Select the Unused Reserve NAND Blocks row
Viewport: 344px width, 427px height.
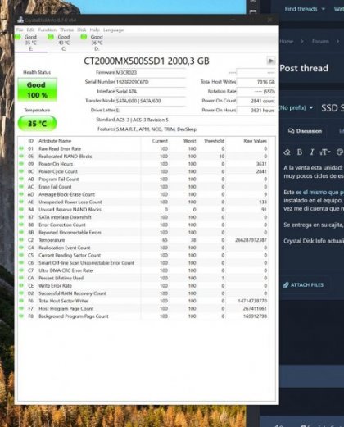click(x=143, y=210)
